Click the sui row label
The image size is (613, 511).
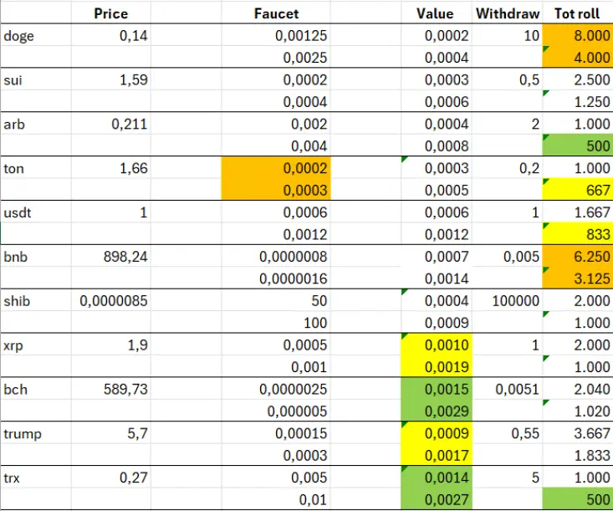pyautogui.click(x=36, y=79)
